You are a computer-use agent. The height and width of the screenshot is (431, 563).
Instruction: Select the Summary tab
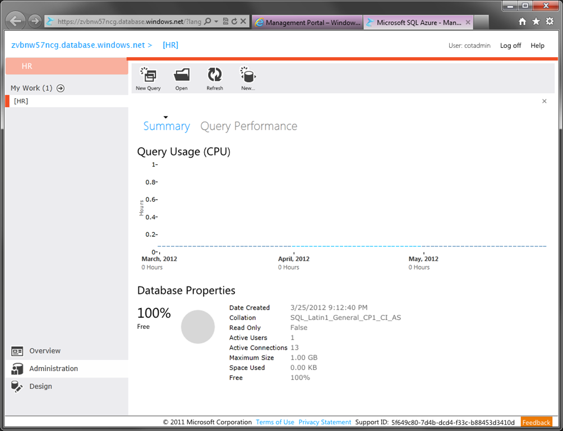[167, 126]
